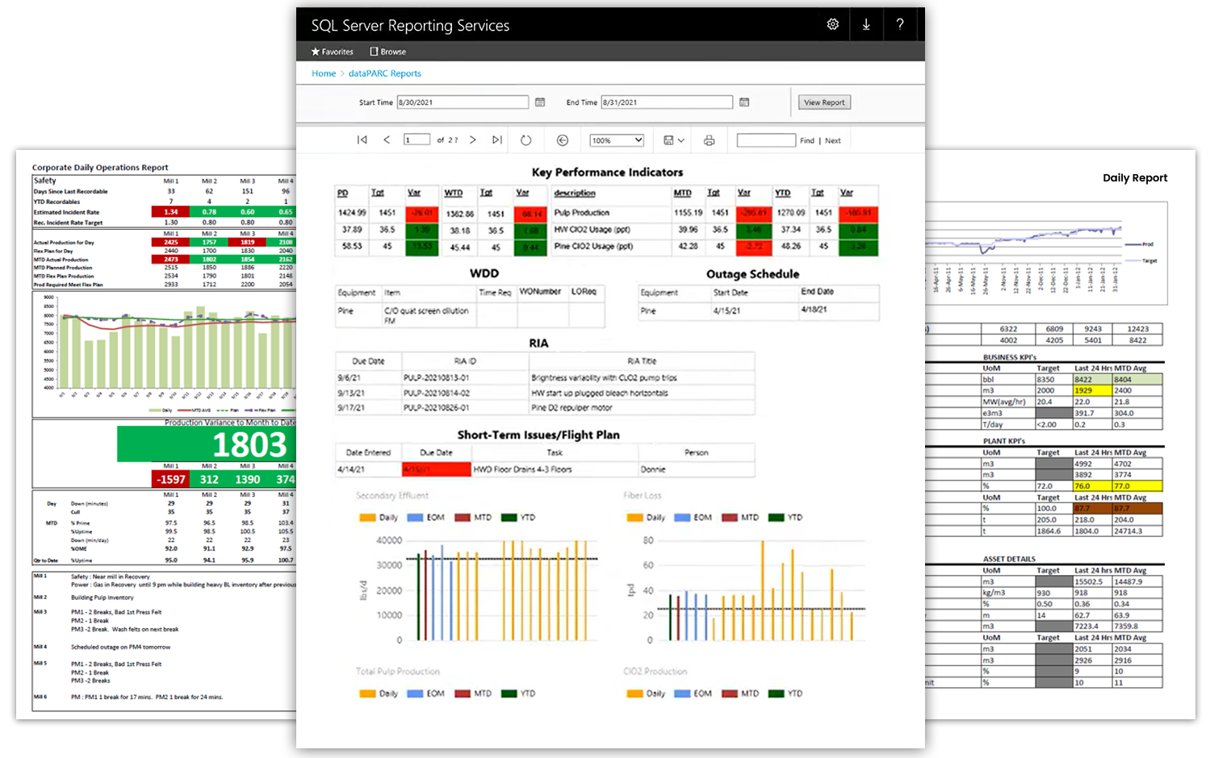Click YTD legend swatch in ClO2 Production

point(776,693)
